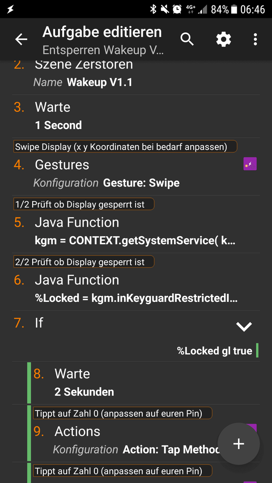This screenshot has height=483, width=272.
Task: Open action 2 Szene Zerstören
Action: point(136,74)
